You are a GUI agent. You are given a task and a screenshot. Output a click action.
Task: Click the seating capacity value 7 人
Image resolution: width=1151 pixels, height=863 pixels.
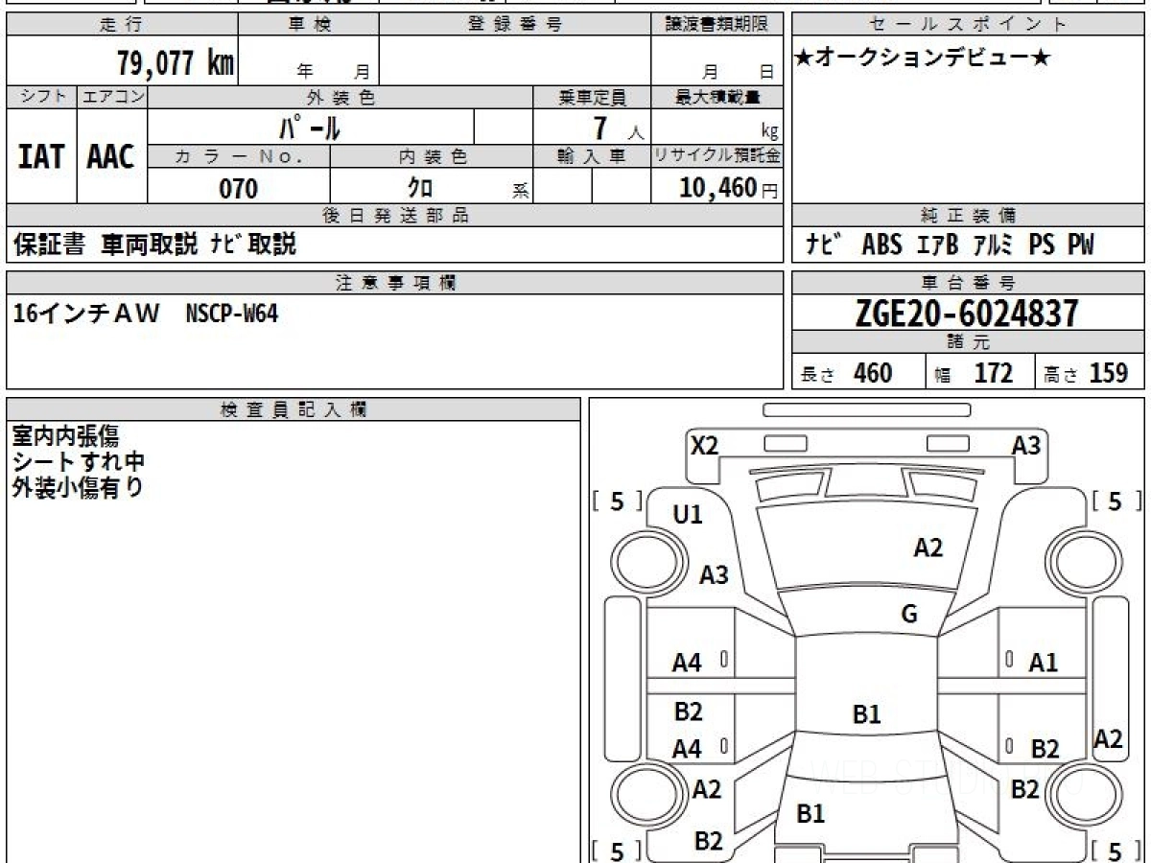(x=618, y=128)
